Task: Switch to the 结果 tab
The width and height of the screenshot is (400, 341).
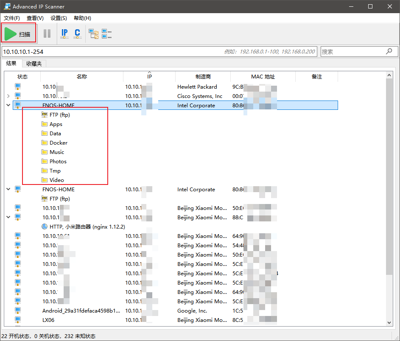Action: point(11,63)
